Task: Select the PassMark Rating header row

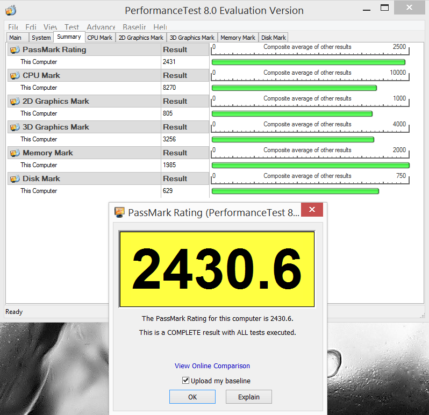Action: point(108,50)
